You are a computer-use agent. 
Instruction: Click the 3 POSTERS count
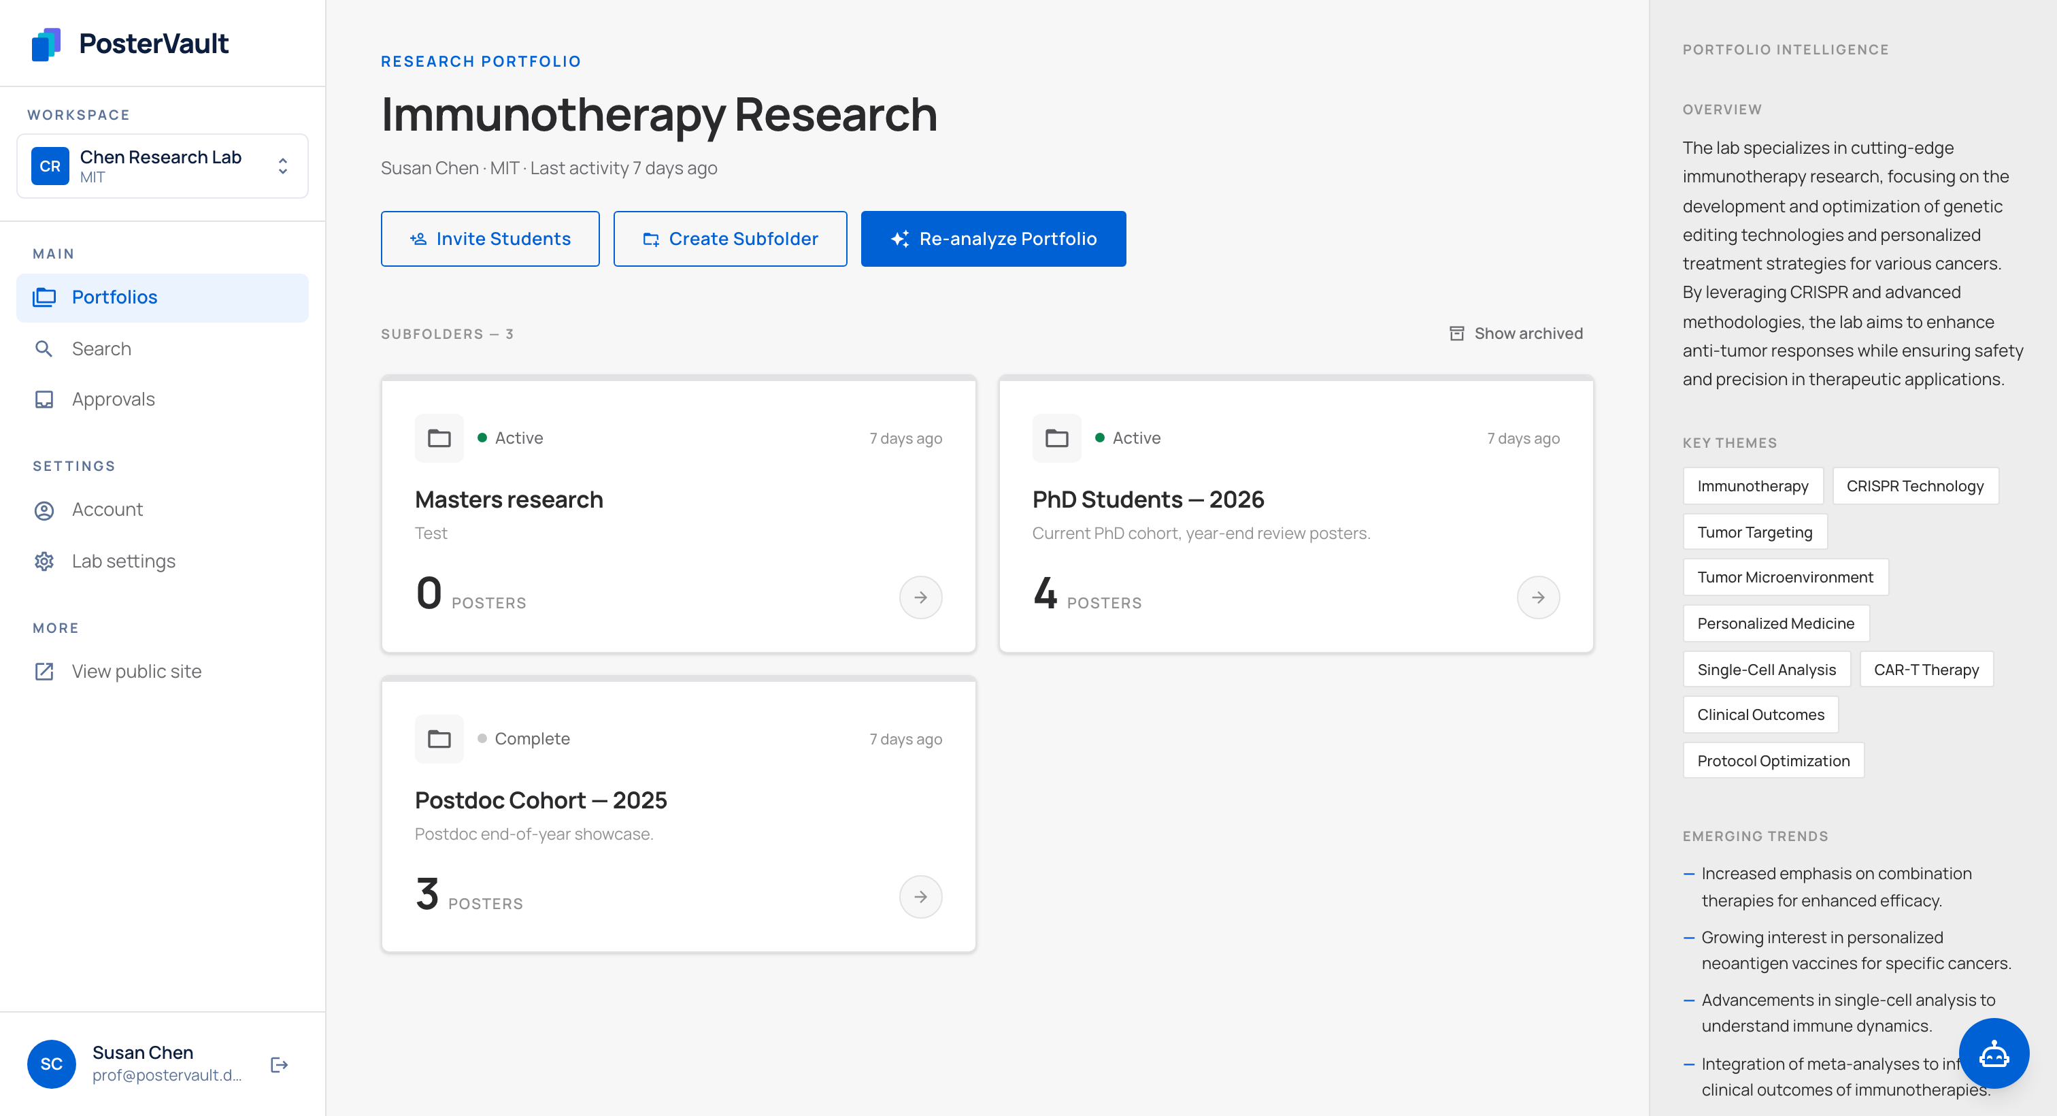point(469,895)
